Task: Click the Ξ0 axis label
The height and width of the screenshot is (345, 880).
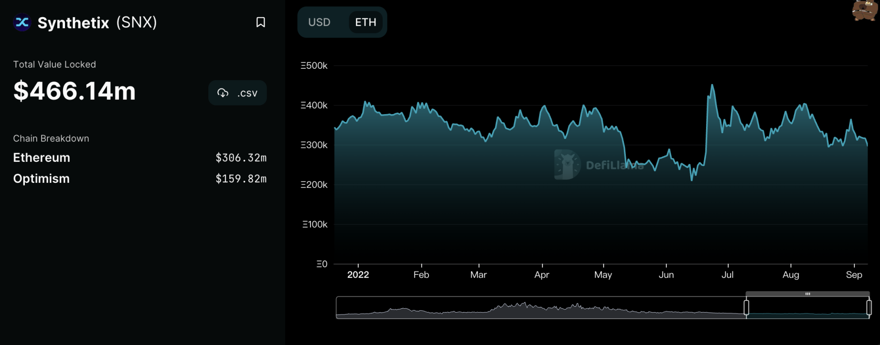Action: click(x=322, y=264)
